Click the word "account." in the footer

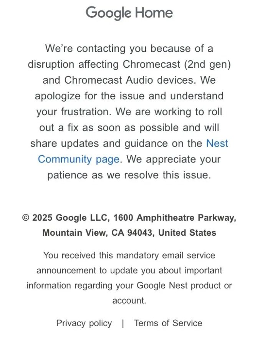pos(129,300)
